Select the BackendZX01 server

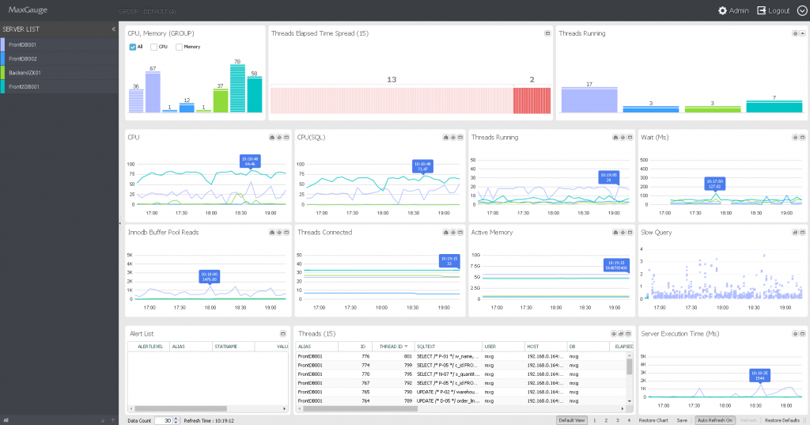tap(59, 73)
